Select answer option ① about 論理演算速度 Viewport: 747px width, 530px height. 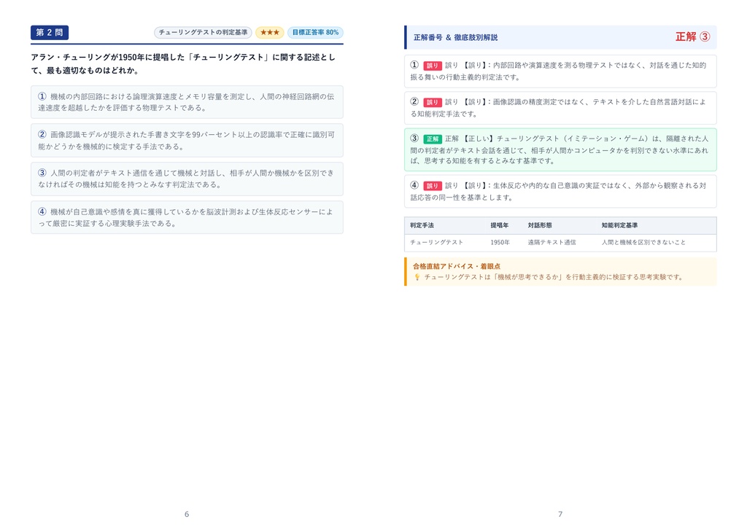[x=187, y=102]
